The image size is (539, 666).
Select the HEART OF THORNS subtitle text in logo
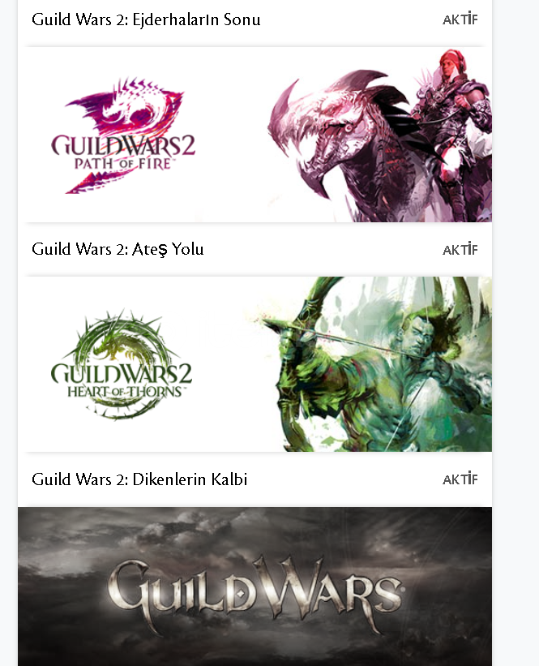point(125,391)
